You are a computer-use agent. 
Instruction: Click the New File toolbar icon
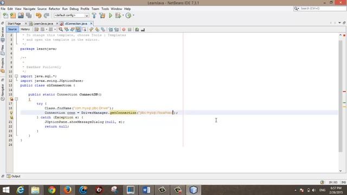5,16
